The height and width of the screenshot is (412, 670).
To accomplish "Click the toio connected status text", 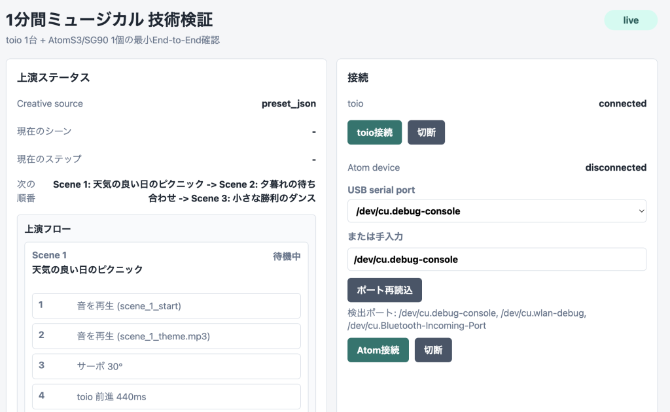I will pos(622,103).
